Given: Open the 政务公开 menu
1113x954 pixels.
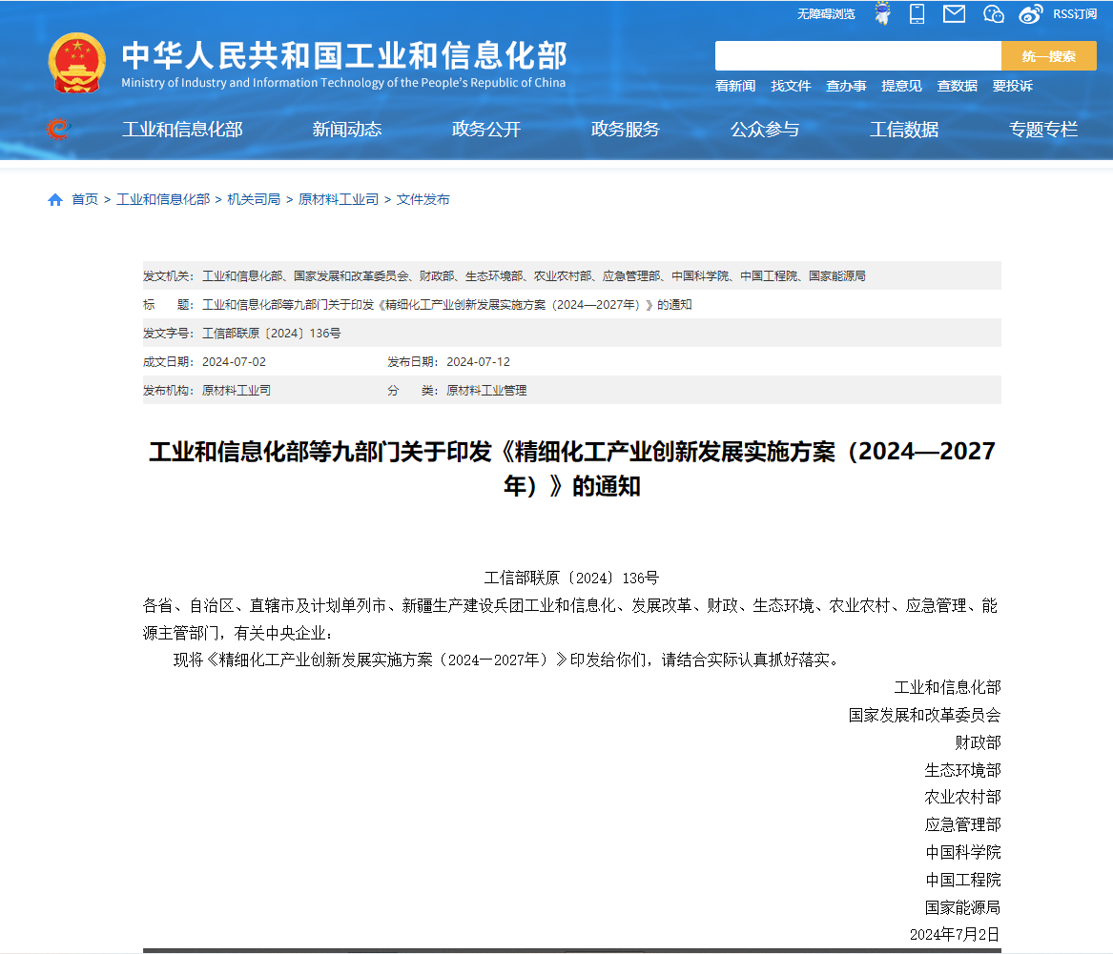Looking at the screenshot, I should 486,130.
